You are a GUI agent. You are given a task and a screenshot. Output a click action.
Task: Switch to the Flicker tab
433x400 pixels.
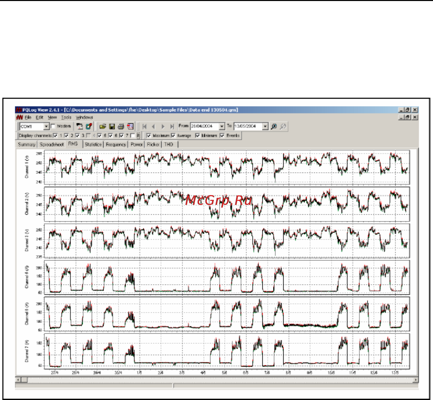(153, 145)
